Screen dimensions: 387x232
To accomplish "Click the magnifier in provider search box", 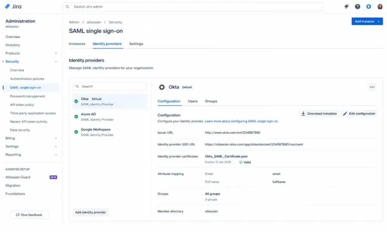I will tap(77, 87).
